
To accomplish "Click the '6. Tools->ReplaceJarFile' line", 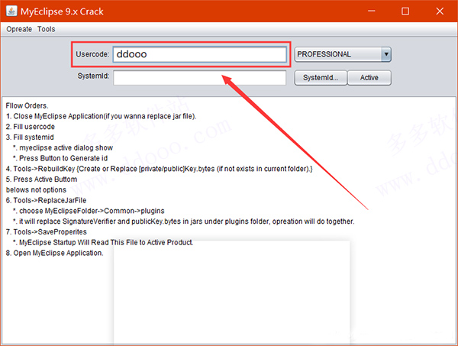I will click(x=46, y=200).
